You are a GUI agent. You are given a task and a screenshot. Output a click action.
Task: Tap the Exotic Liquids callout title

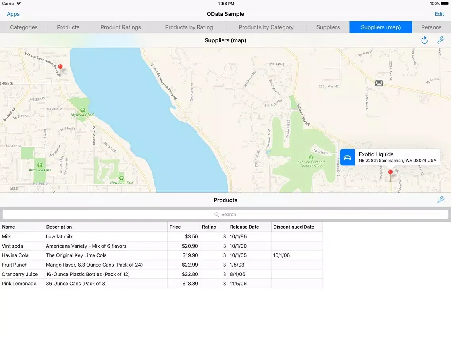[376, 154]
